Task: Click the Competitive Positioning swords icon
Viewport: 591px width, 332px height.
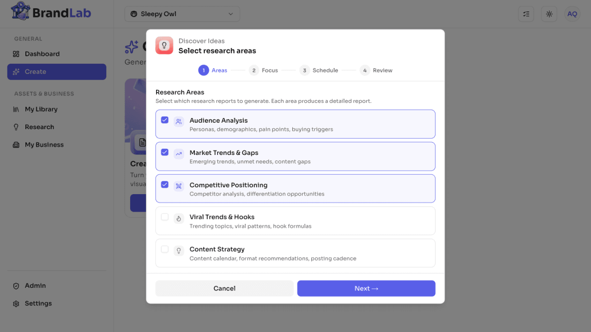Action: click(179, 186)
